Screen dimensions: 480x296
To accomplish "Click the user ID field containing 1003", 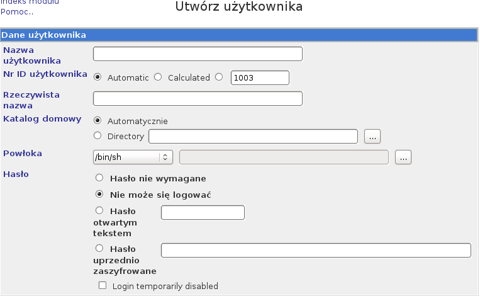I will click(x=260, y=78).
